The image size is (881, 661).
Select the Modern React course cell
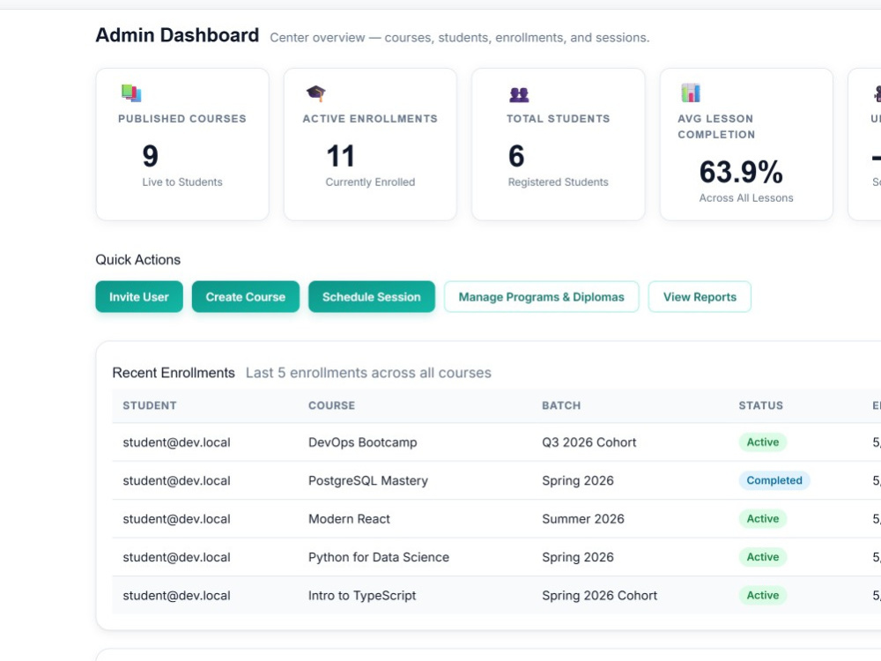349,519
